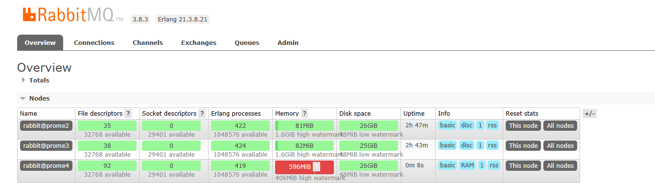Open Socket descriptors help question mark
This screenshot has width=655, height=183.
point(202,114)
